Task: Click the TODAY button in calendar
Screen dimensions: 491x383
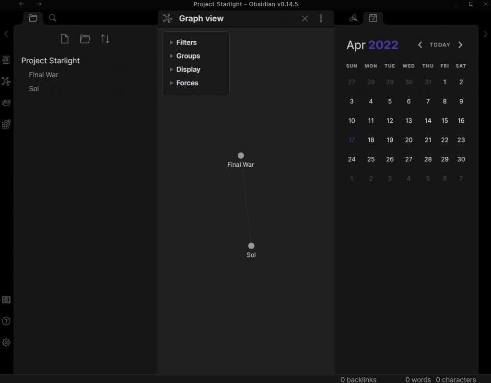Action: (440, 45)
